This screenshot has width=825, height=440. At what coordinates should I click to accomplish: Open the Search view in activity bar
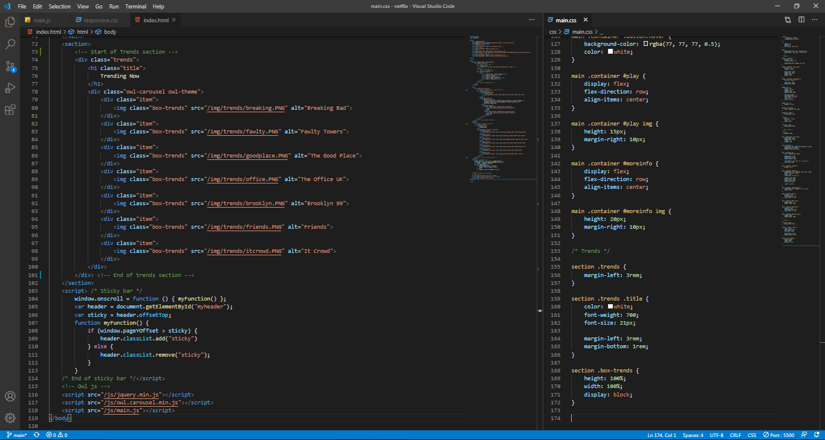pyautogui.click(x=10, y=44)
